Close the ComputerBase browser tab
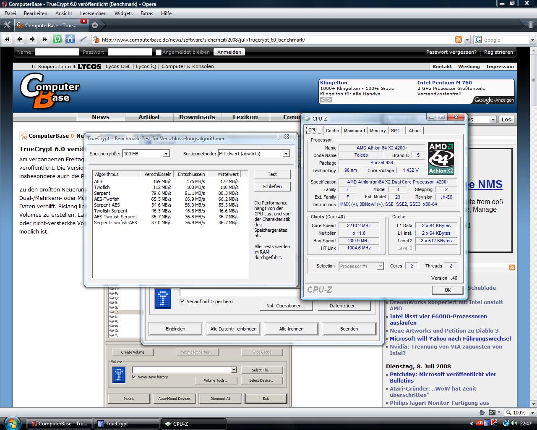 click(84, 21)
